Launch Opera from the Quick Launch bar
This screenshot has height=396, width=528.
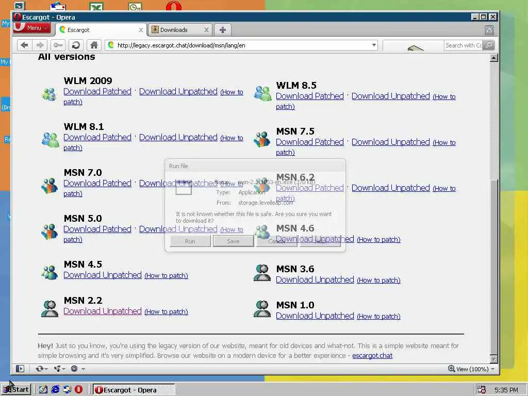(x=79, y=390)
